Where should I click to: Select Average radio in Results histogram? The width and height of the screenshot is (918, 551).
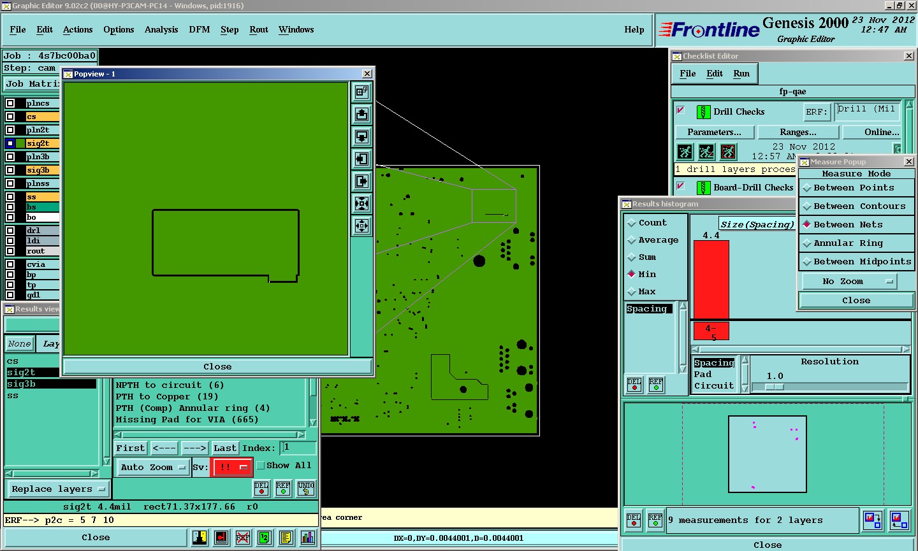pos(653,240)
